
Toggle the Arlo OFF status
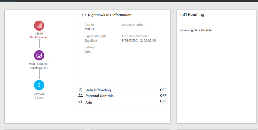tap(163, 101)
